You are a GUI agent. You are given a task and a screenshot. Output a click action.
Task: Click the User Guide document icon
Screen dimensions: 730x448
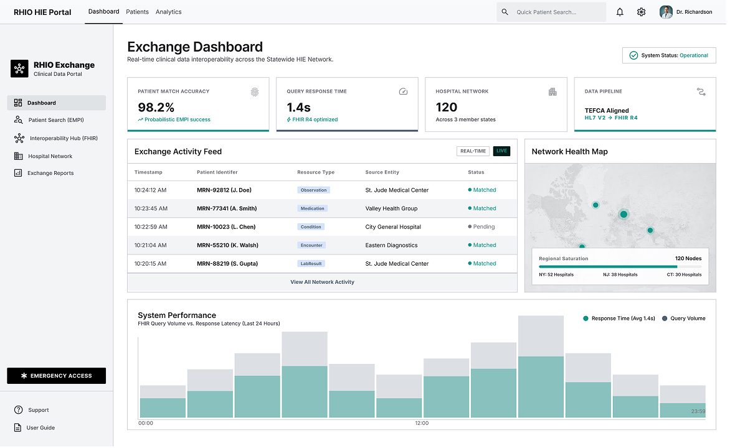(17, 429)
